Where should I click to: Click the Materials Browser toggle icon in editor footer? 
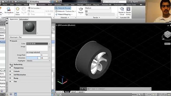pyautogui.click(x=15, y=94)
